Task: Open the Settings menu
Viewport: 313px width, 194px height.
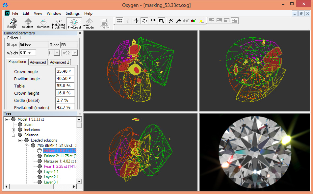Action: [72, 13]
